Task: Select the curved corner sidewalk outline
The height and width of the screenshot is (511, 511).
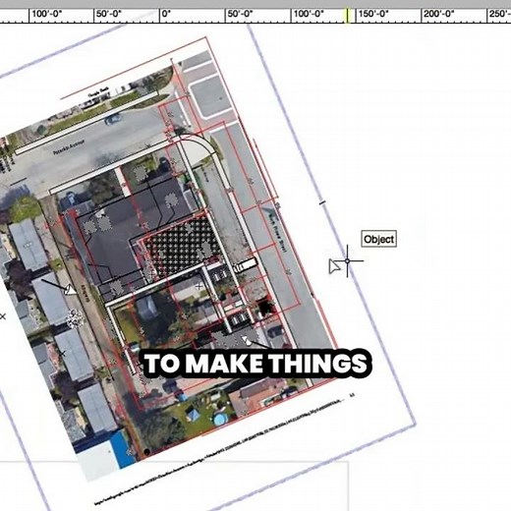Action: 199,148
